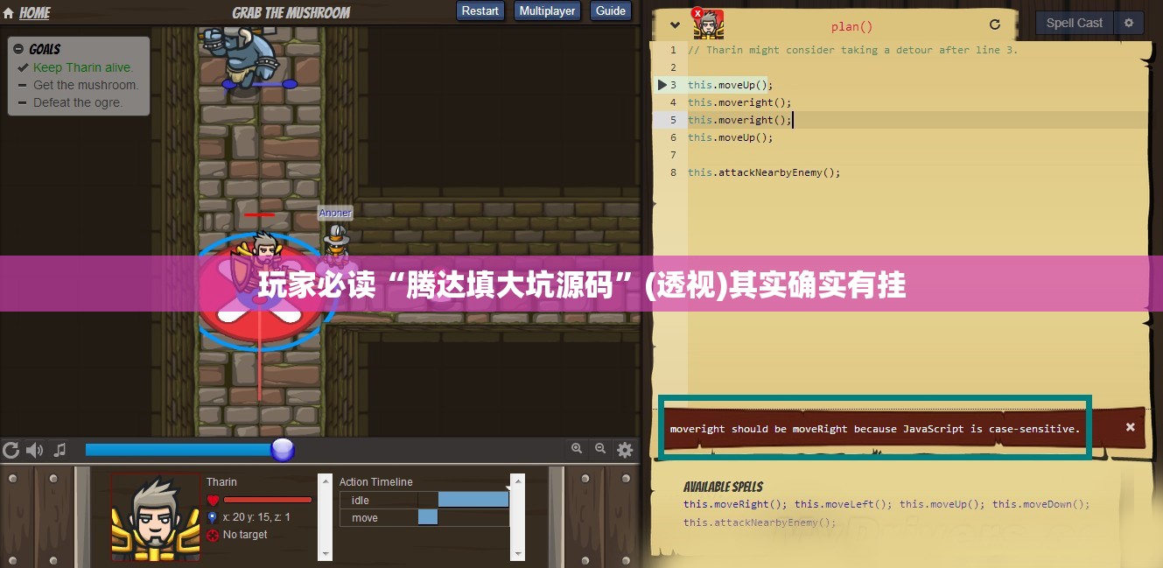1163x568 pixels.
Task: Zoom in with the magnifier plus icon
Action: (x=577, y=448)
